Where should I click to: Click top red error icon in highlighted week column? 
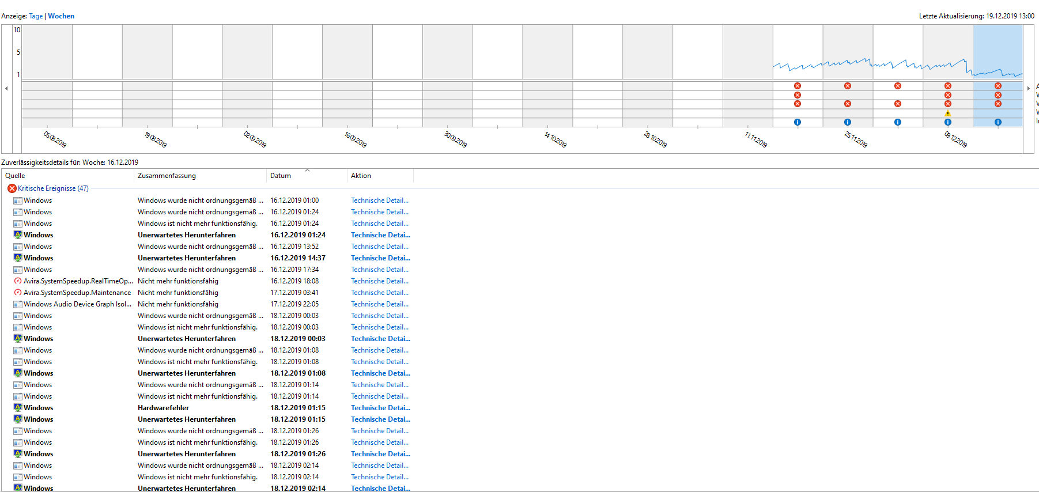click(x=998, y=86)
